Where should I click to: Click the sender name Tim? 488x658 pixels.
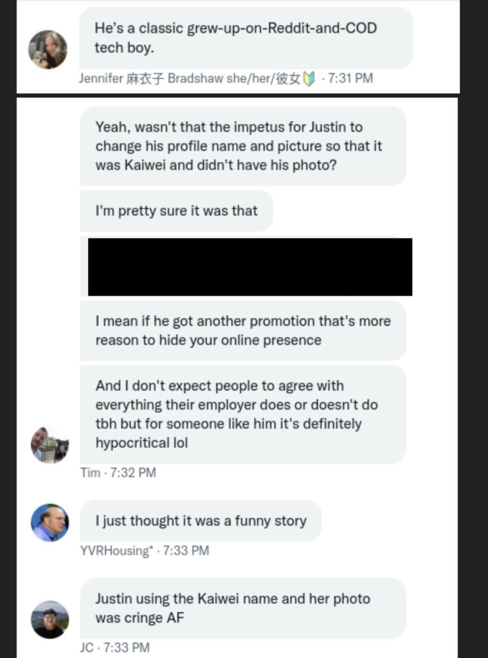coord(90,473)
